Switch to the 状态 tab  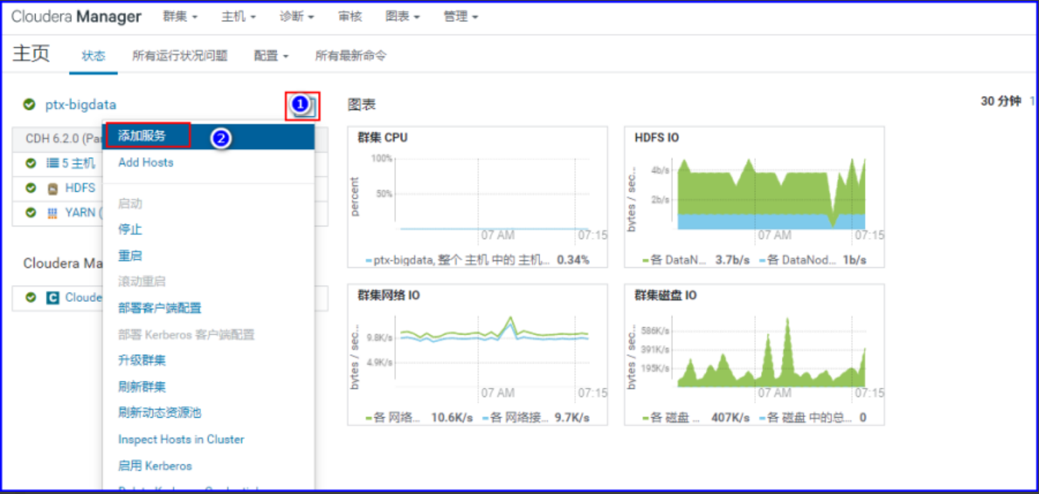pos(94,56)
